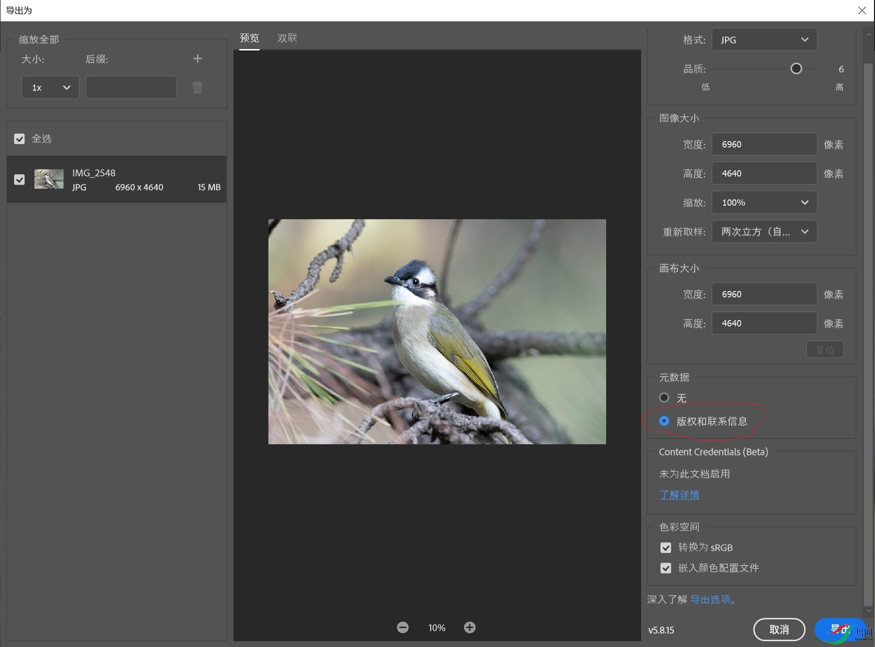Disable 嵌入颜色配置文件 checkbox
Image resolution: width=875 pixels, height=647 pixels.
pos(665,568)
